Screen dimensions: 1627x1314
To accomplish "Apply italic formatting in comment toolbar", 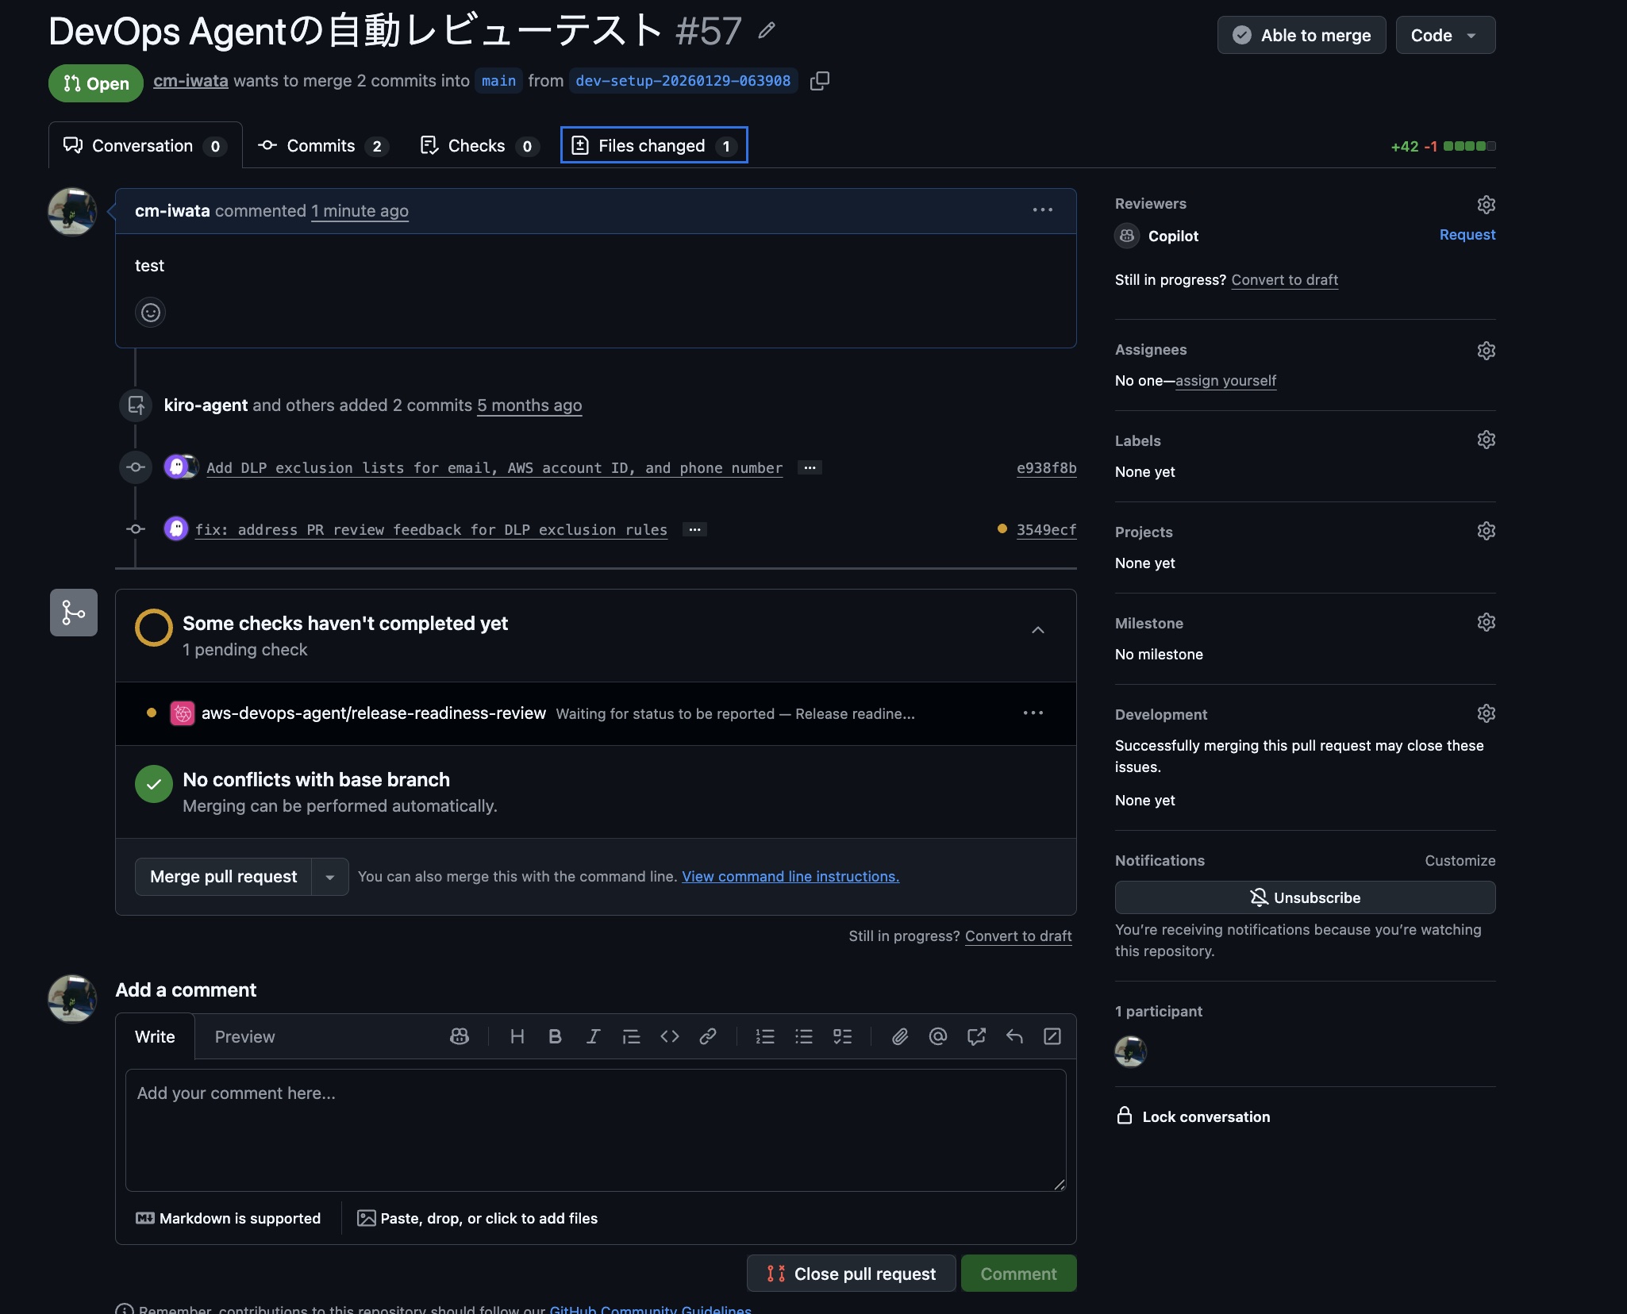I will pos(593,1036).
